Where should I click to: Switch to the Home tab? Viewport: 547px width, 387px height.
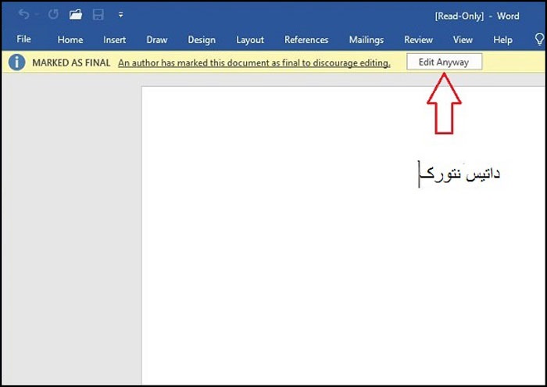pyautogui.click(x=70, y=40)
